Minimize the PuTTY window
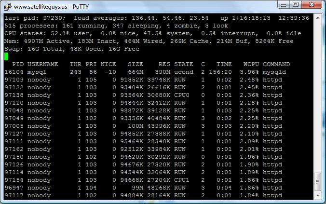 [284, 5]
